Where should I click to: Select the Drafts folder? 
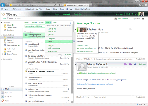11,40
